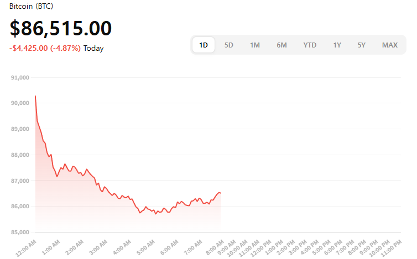Image resolution: width=417 pixels, height=259 pixels.
Task: Select the 1D time range tab
Action: tap(203, 45)
